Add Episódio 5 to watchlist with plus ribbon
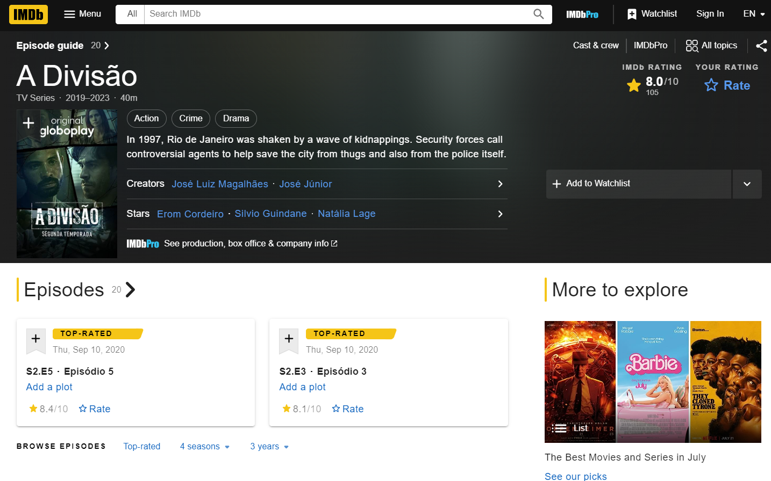 click(36, 341)
